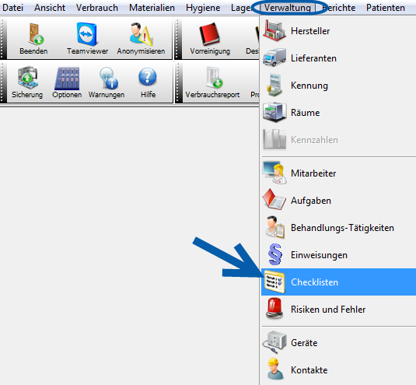Open the Hygiene menu
416x385 pixels.
coord(203,8)
